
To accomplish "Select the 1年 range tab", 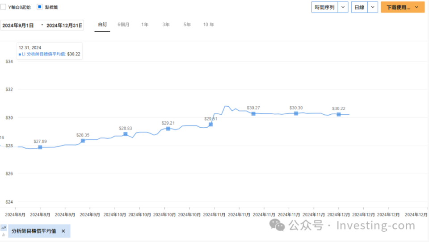I will [x=145, y=25].
